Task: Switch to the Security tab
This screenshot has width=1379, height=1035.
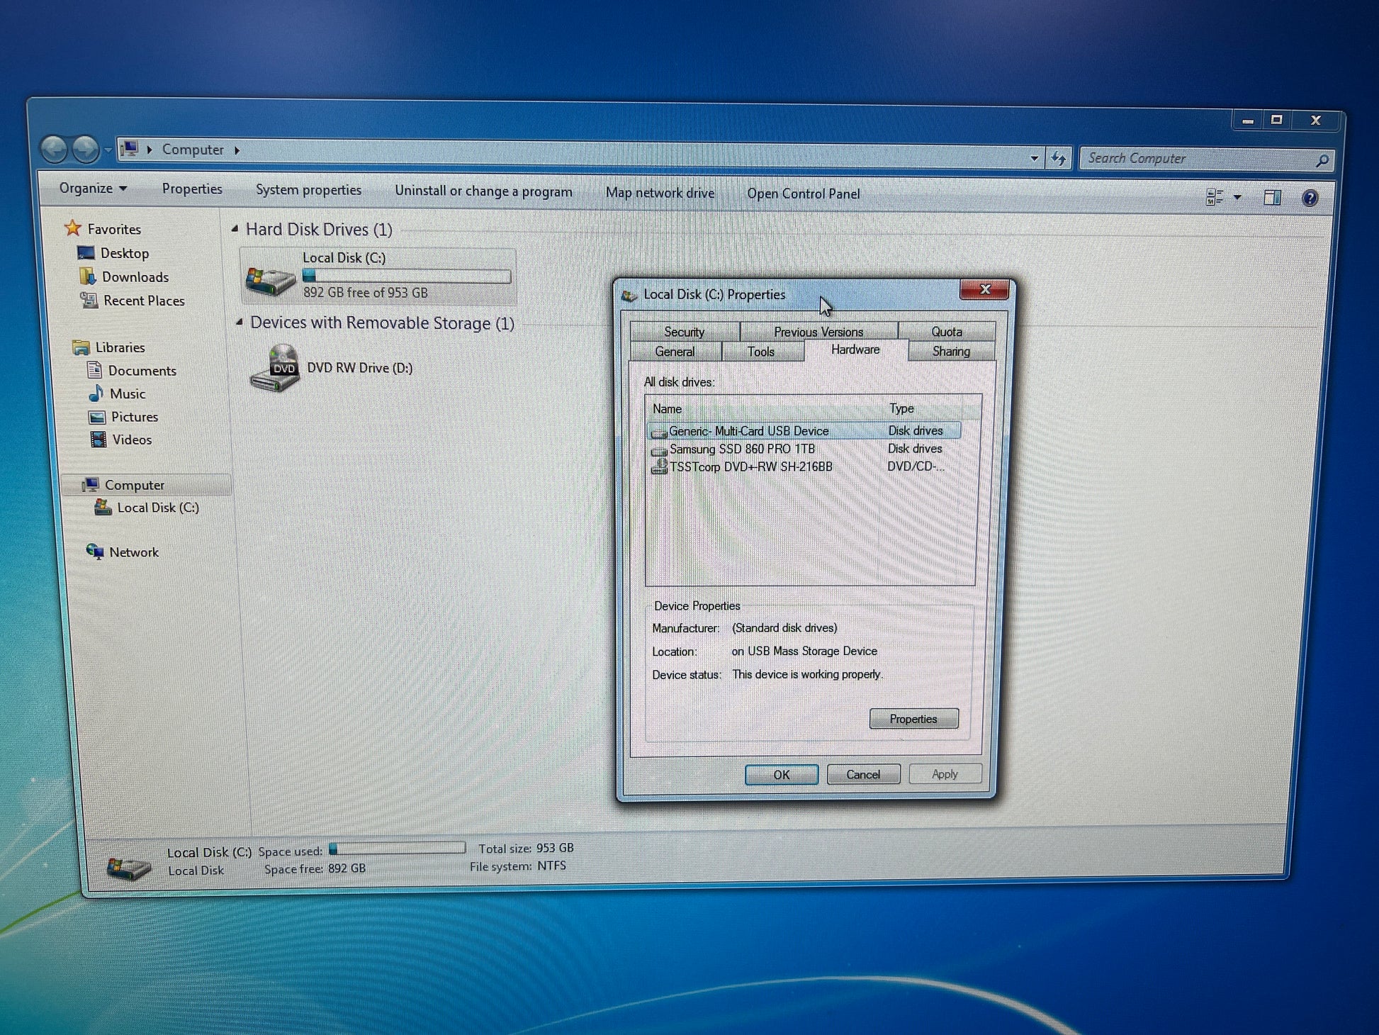Action: point(684,332)
